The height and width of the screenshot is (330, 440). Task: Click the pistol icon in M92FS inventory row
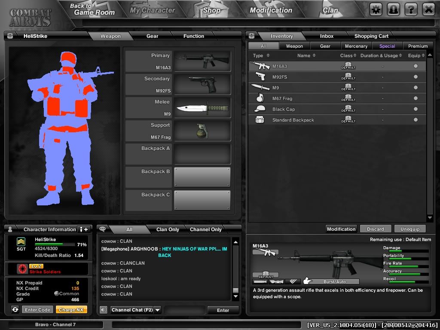click(260, 76)
